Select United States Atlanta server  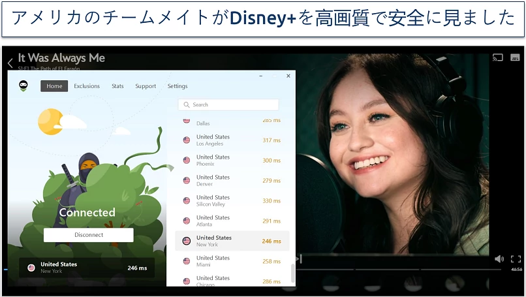point(232,221)
